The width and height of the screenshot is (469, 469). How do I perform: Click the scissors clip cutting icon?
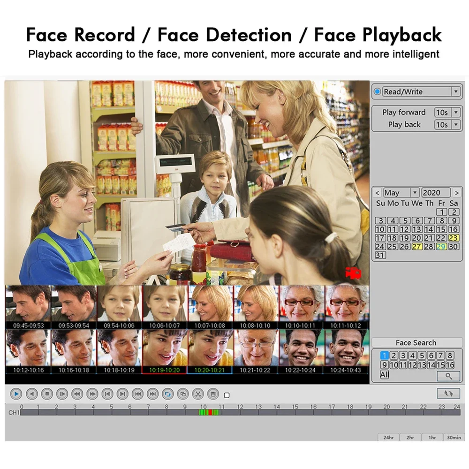point(198,394)
